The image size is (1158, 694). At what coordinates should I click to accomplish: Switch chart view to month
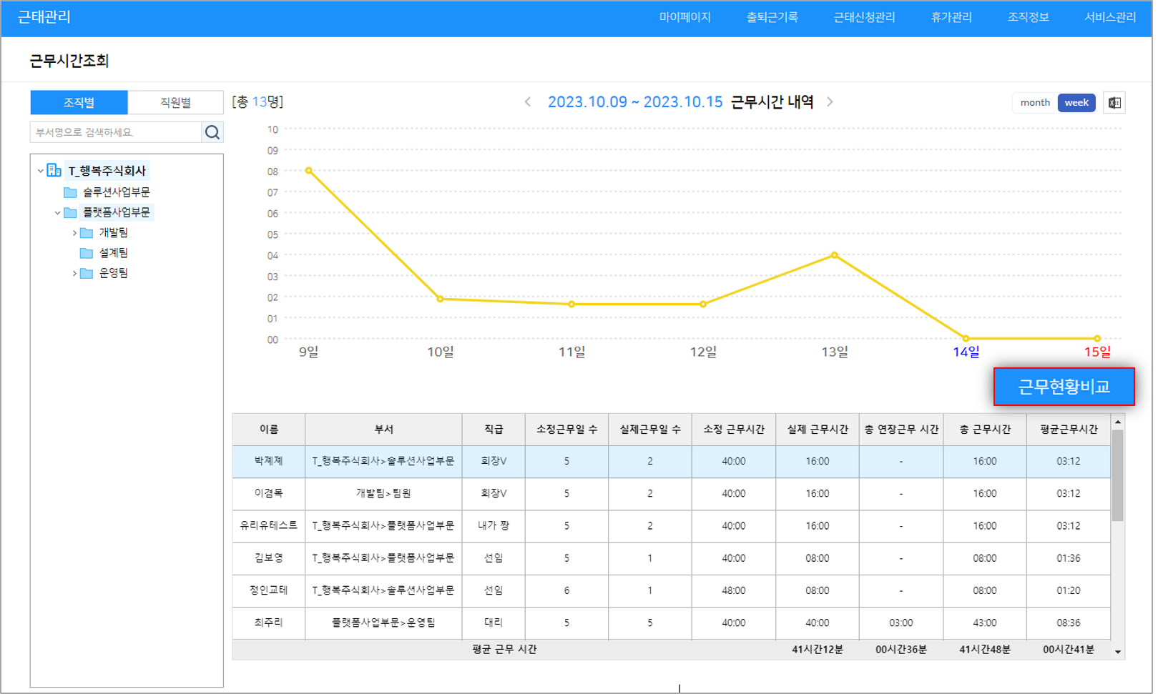[1034, 103]
